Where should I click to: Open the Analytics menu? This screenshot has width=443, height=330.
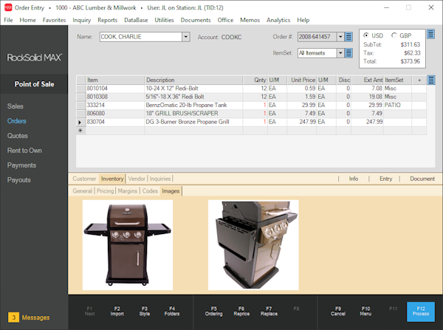(278, 20)
